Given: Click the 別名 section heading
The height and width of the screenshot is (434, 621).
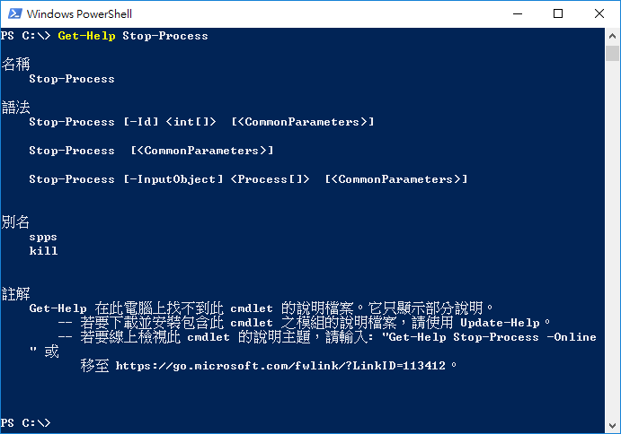Looking at the screenshot, I should click(15, 221).
